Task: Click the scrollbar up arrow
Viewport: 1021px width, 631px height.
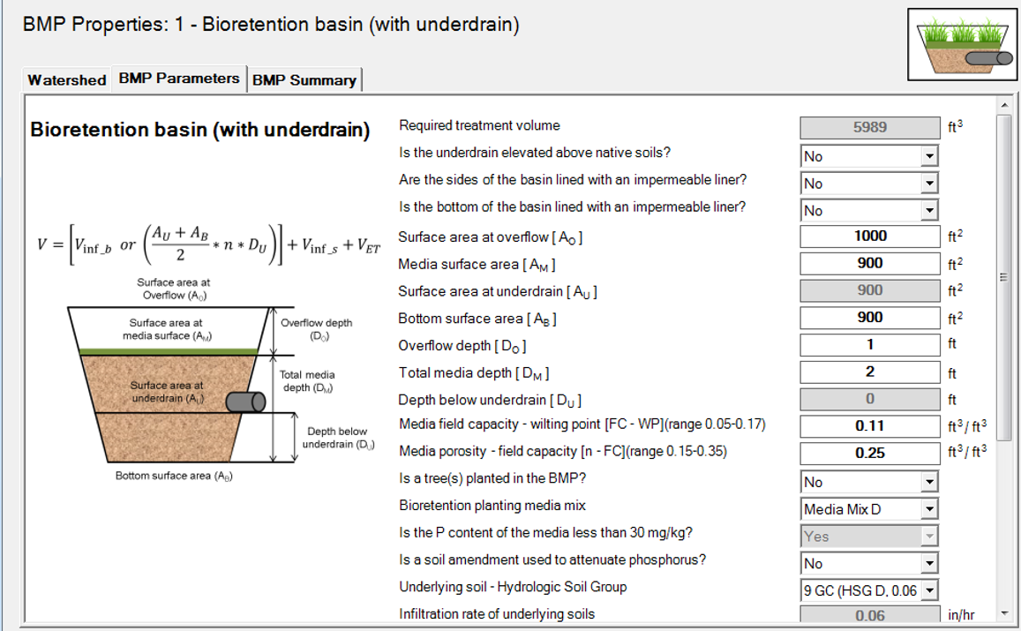Action: 1004,106
